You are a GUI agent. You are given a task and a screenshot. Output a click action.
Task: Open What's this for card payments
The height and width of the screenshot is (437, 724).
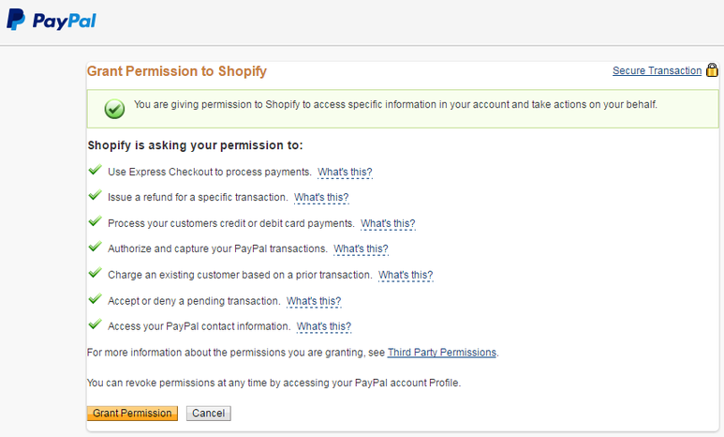[388, 224]
